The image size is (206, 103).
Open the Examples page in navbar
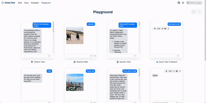35,3
